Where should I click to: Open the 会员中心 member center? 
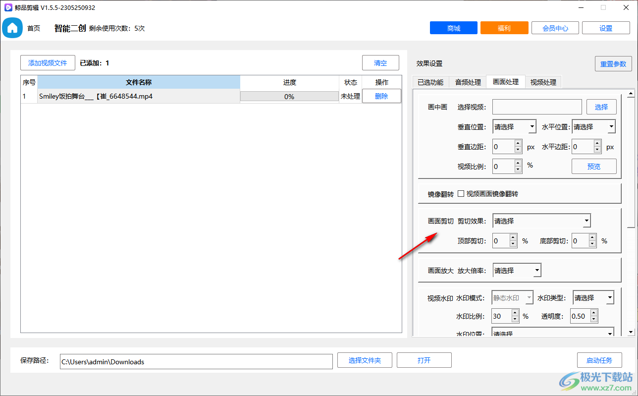click(x=555, y=28)
